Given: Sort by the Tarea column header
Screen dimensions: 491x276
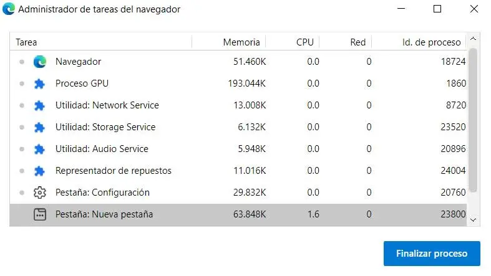Looking at the screenshot, I should click(x=100, y=42).
